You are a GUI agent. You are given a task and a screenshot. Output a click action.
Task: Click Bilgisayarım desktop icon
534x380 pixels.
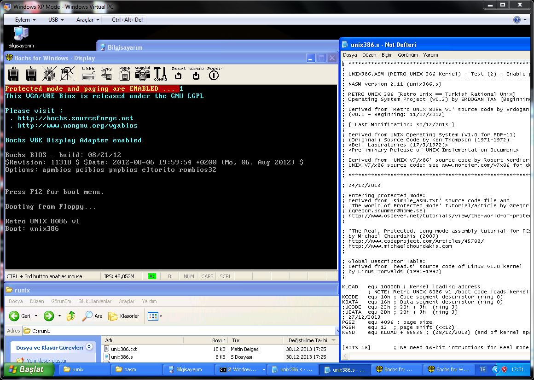tap(21, 37)
